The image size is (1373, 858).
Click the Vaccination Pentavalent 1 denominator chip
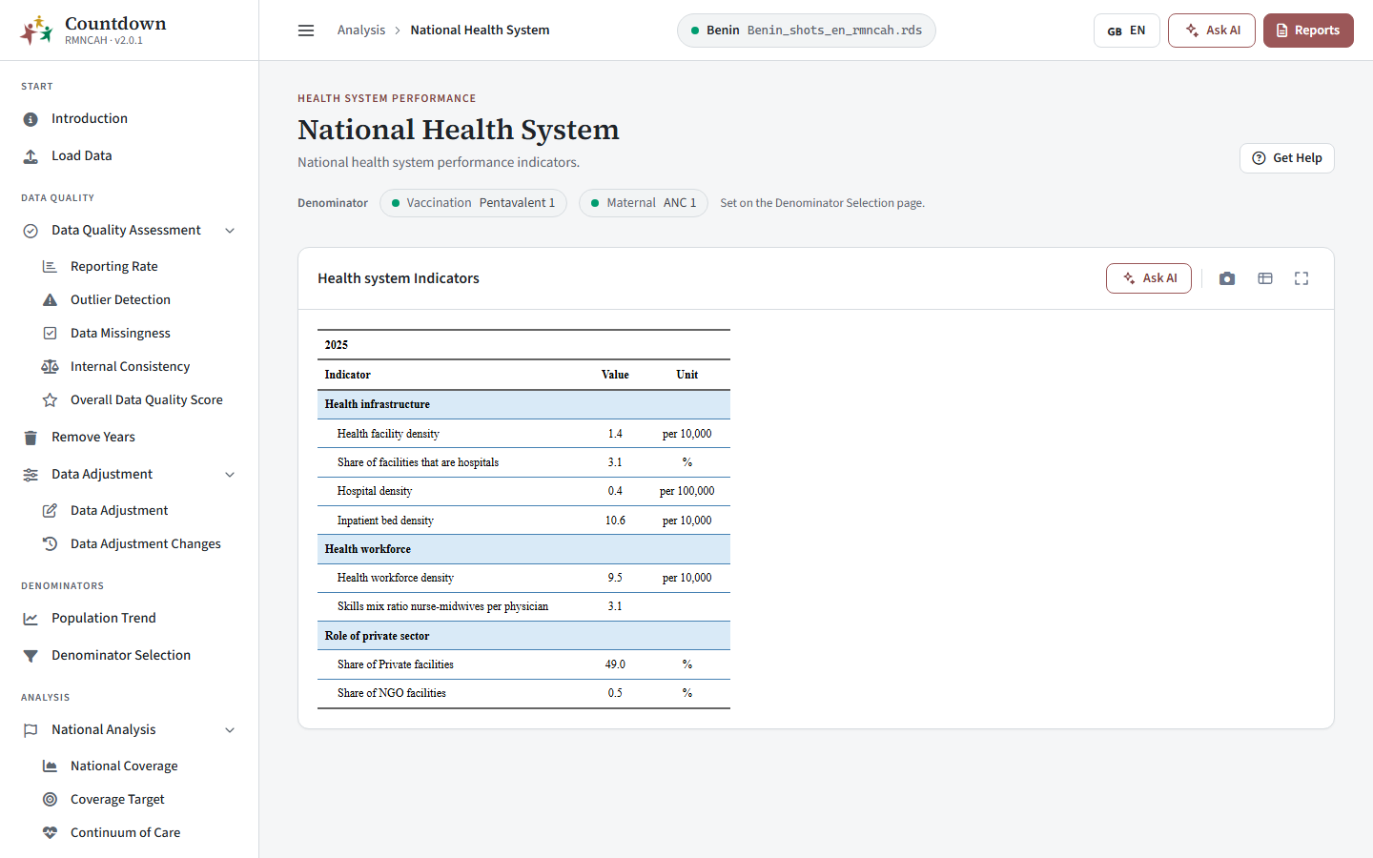[x=473, y=203]
